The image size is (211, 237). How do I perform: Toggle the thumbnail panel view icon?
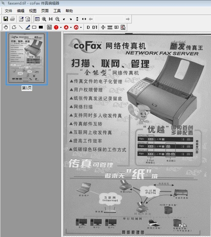coord(37,19)
